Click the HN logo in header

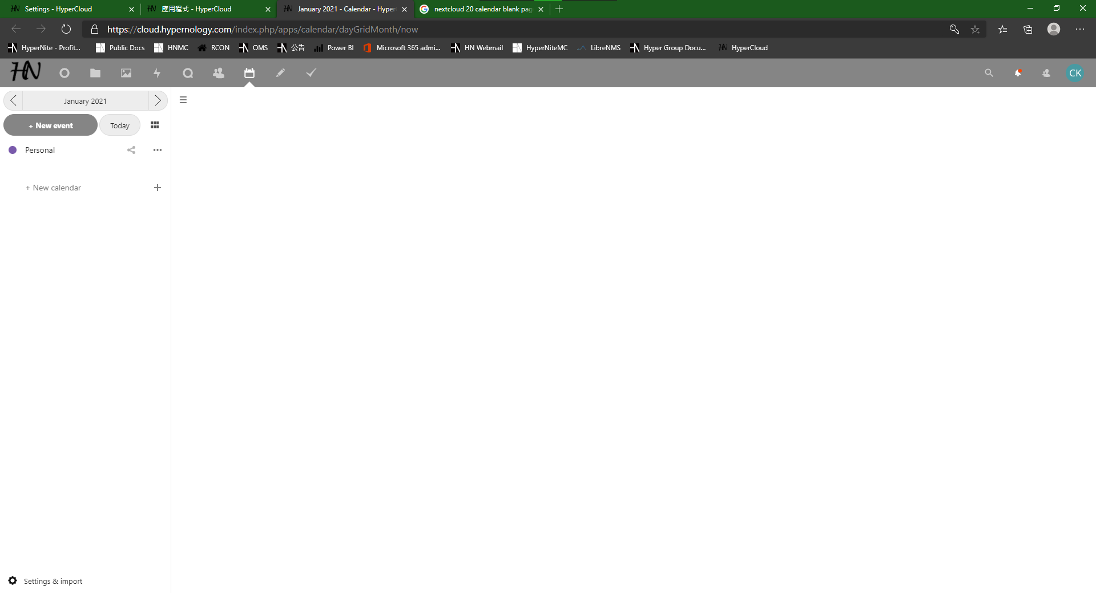pos(26,72)
